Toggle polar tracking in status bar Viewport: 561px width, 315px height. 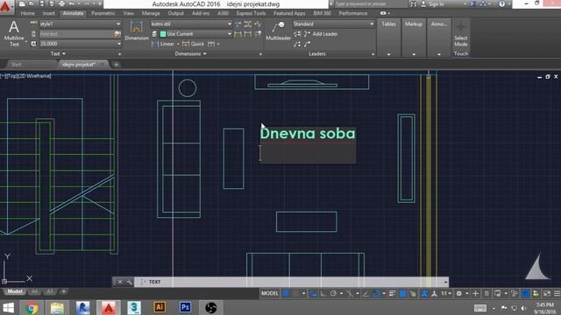(333, 294)
